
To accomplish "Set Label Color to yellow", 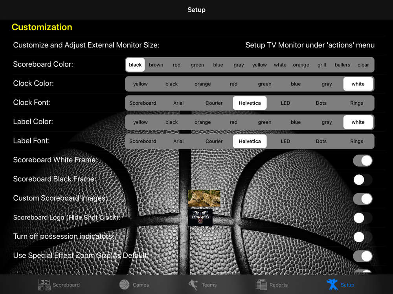I will (x=140, y=122).
